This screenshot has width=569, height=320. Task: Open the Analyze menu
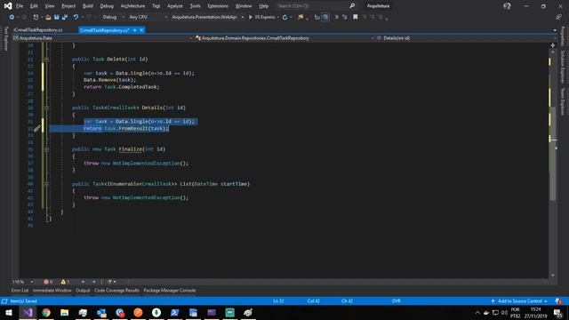point(175,6)
